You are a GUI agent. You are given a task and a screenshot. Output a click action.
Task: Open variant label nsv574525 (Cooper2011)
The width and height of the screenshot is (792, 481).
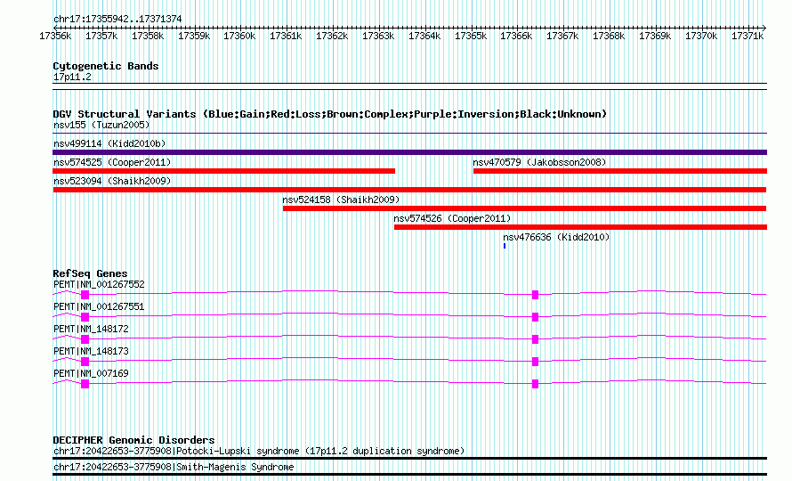(x=112, y=162)
